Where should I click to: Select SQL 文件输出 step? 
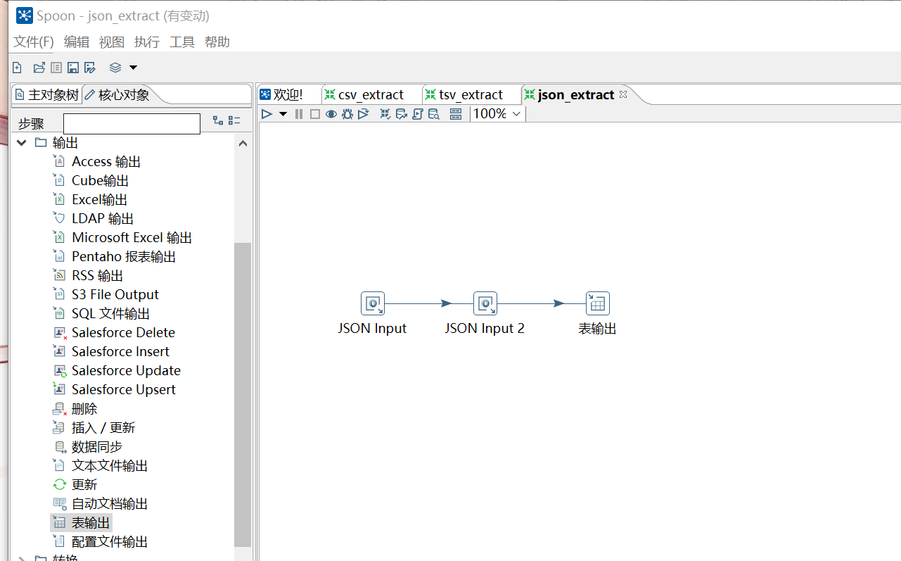tap(102, 314)
